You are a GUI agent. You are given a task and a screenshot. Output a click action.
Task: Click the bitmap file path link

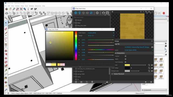pyautogui.click(x=137, y=47)
